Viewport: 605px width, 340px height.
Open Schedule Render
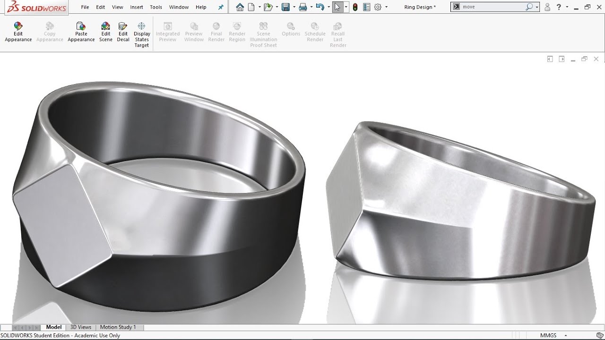click(315, 32)
